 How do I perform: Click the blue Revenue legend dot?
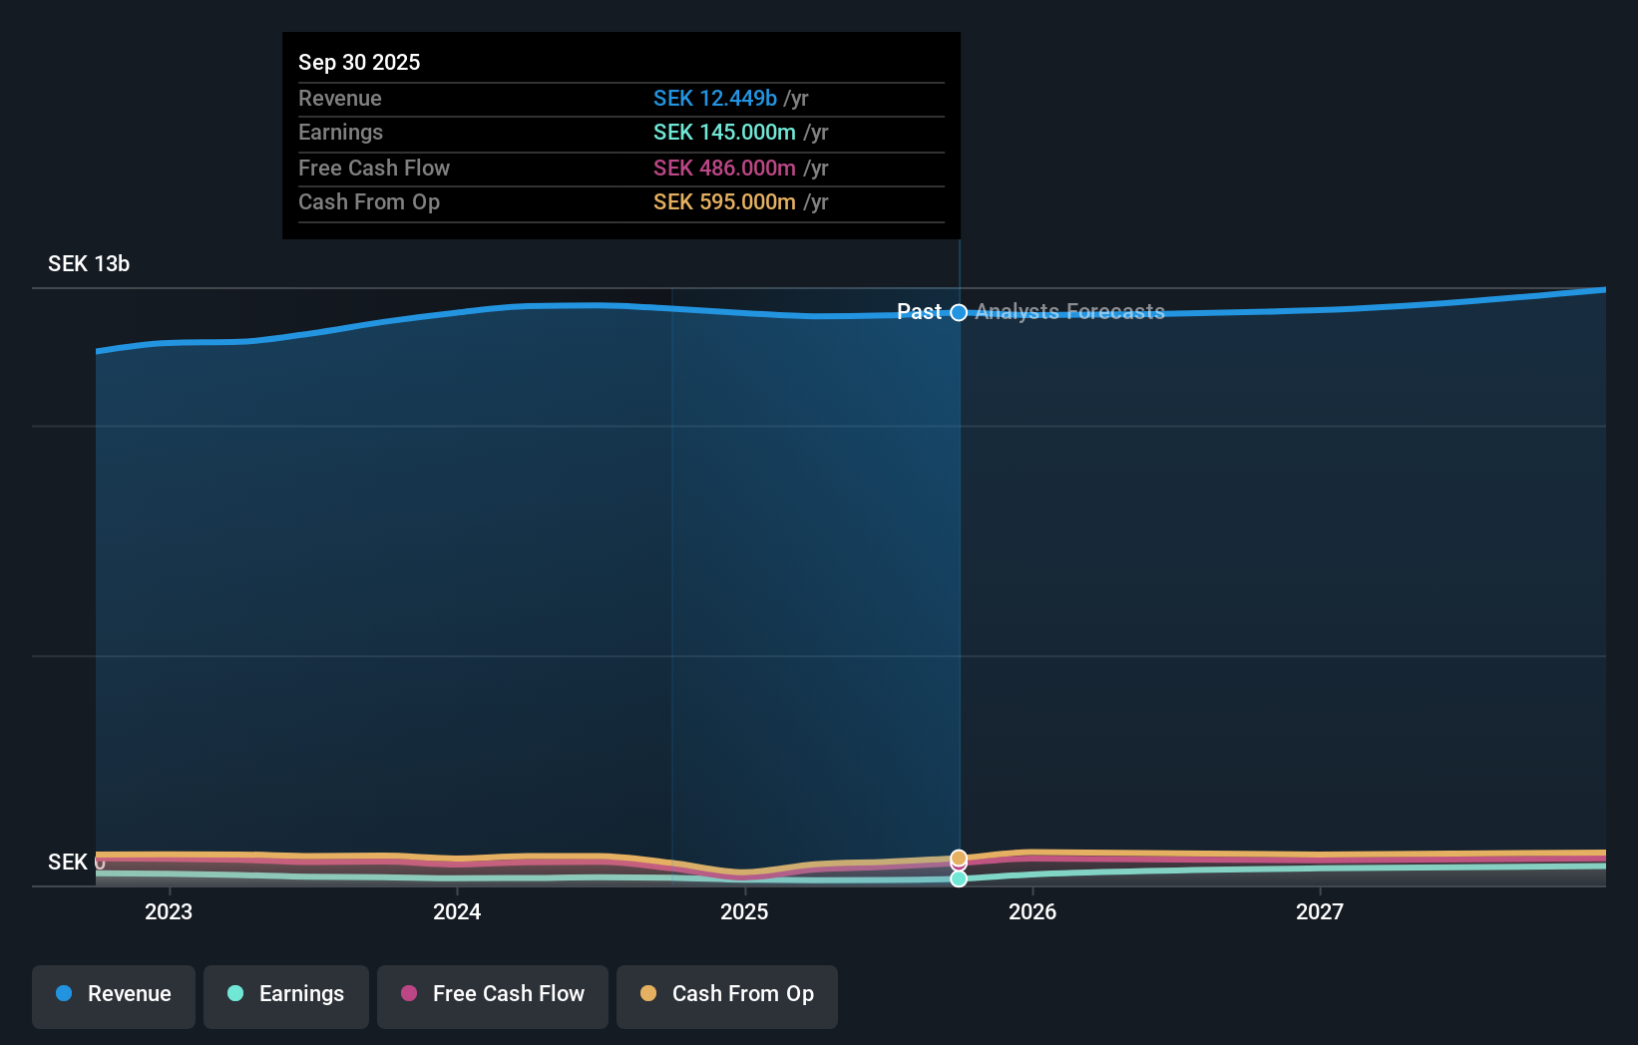point(65,993)
